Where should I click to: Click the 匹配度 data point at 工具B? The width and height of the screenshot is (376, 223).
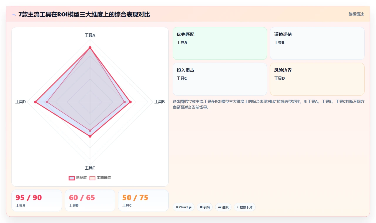[130, 102]
